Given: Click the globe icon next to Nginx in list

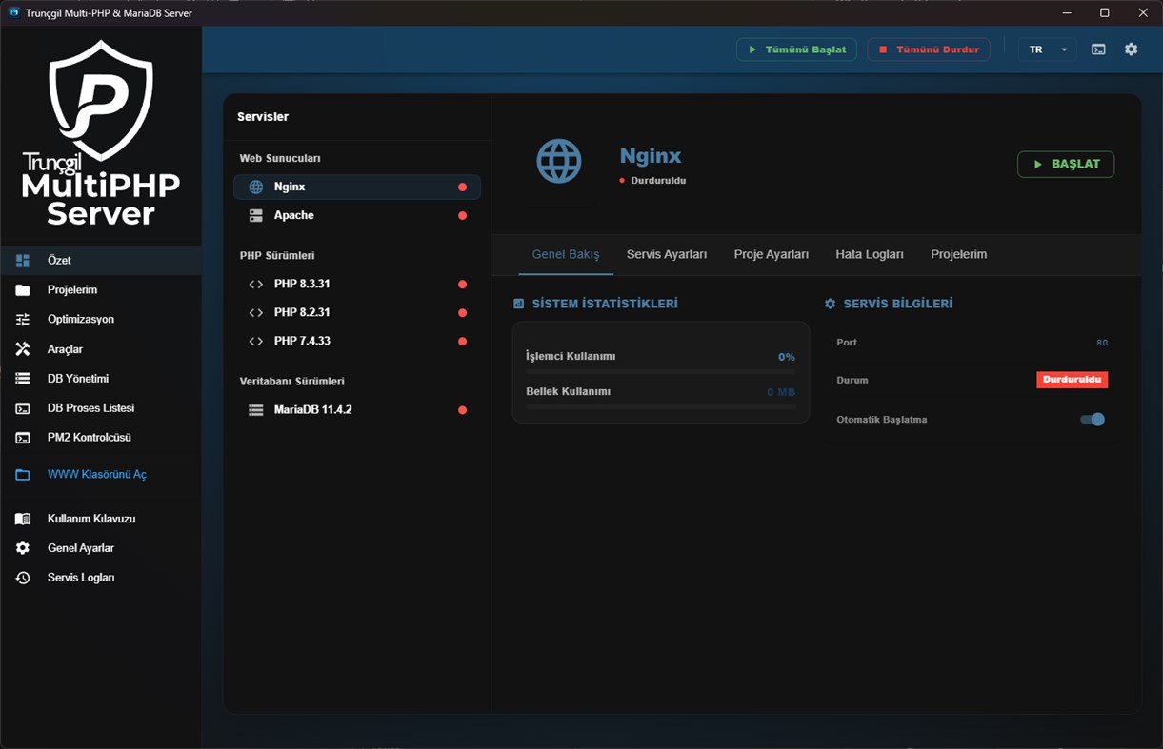Looking at the screenshot, I should pyautogui.click(x=255, y=187).
